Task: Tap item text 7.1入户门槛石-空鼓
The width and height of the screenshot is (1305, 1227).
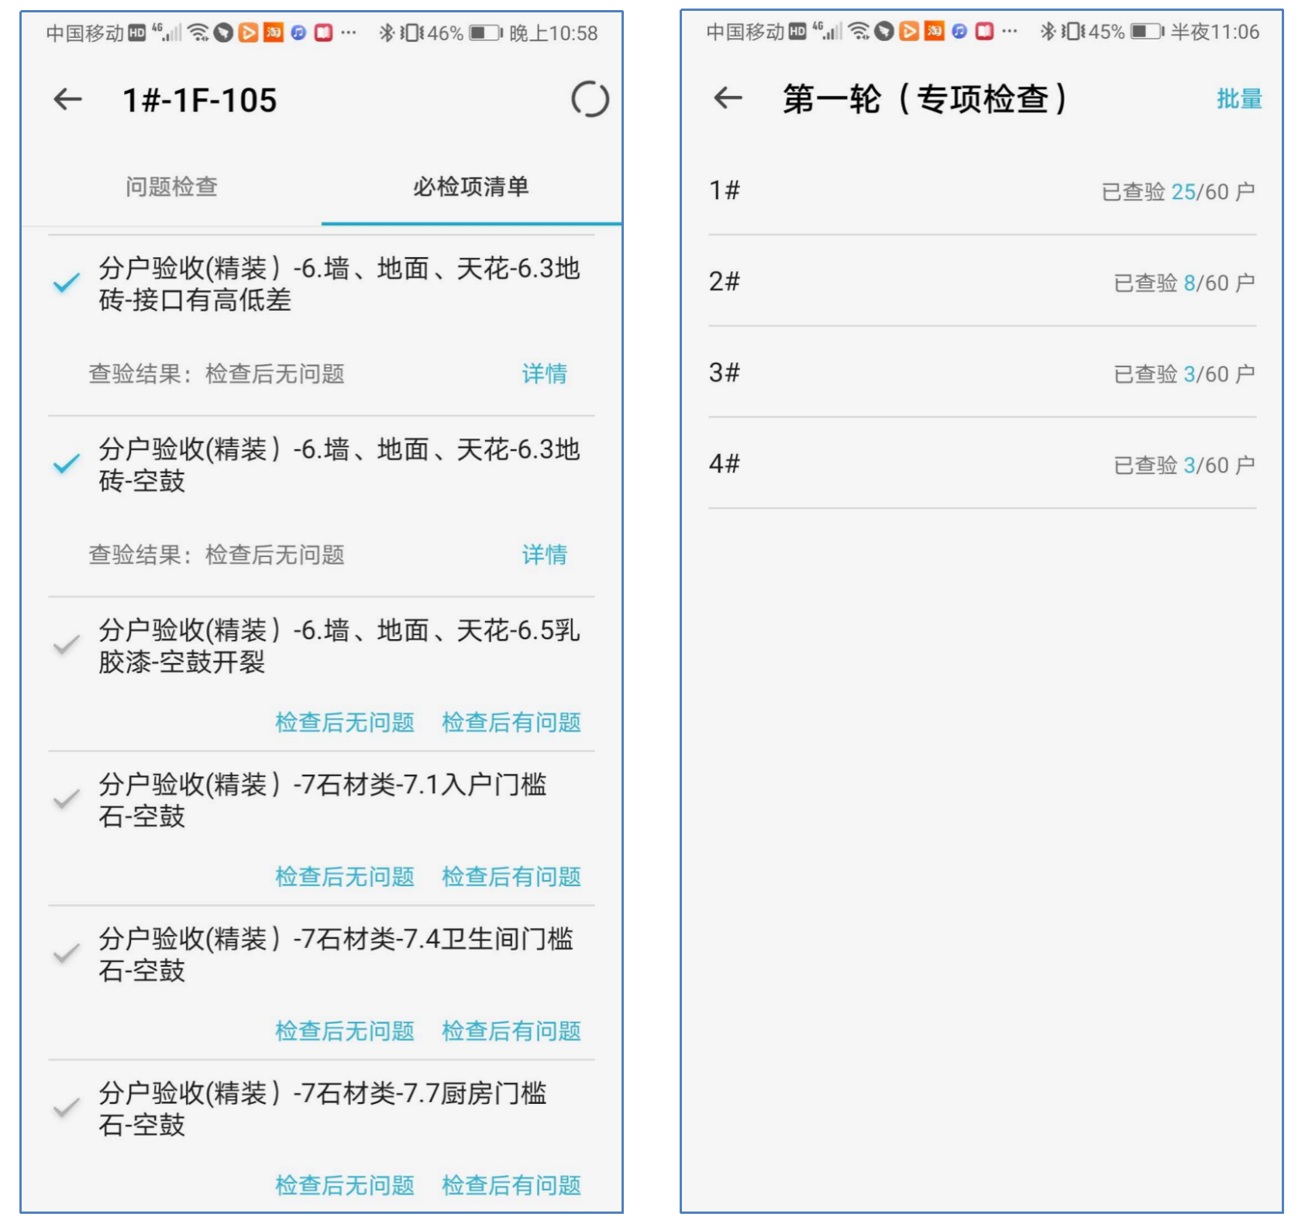Action: pos(322,800)
